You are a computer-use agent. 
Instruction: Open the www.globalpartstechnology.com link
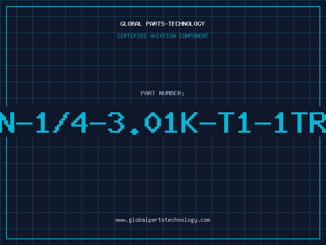(163, 220)
